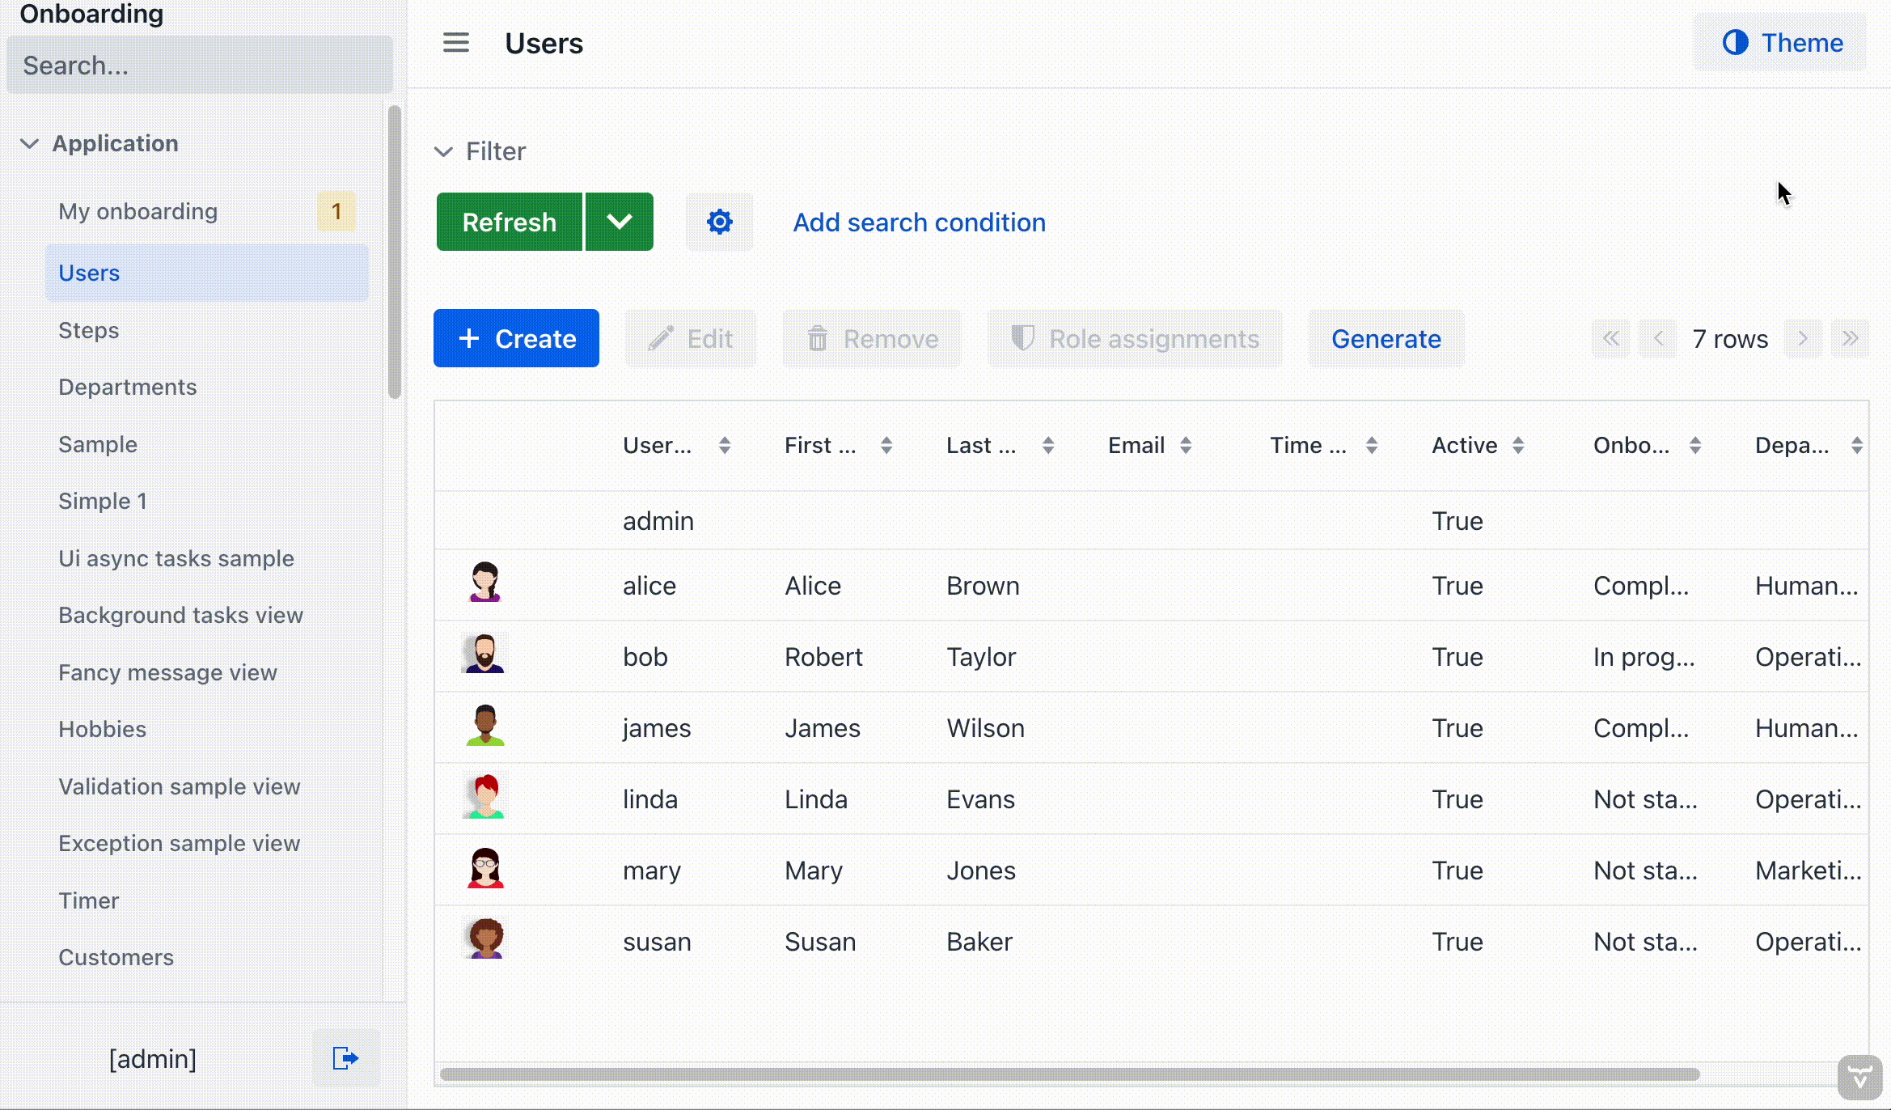
Task: Click the horizontal table scrollbar
Action: point(1068,1074)
